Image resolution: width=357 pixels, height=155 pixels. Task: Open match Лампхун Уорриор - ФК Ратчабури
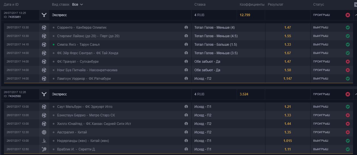[84, 79]
